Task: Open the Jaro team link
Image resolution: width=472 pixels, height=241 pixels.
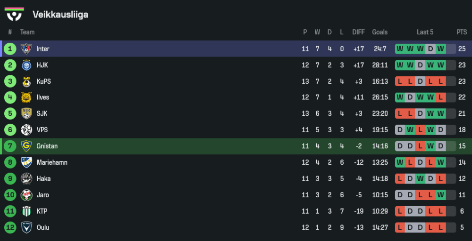Action: 42,195
